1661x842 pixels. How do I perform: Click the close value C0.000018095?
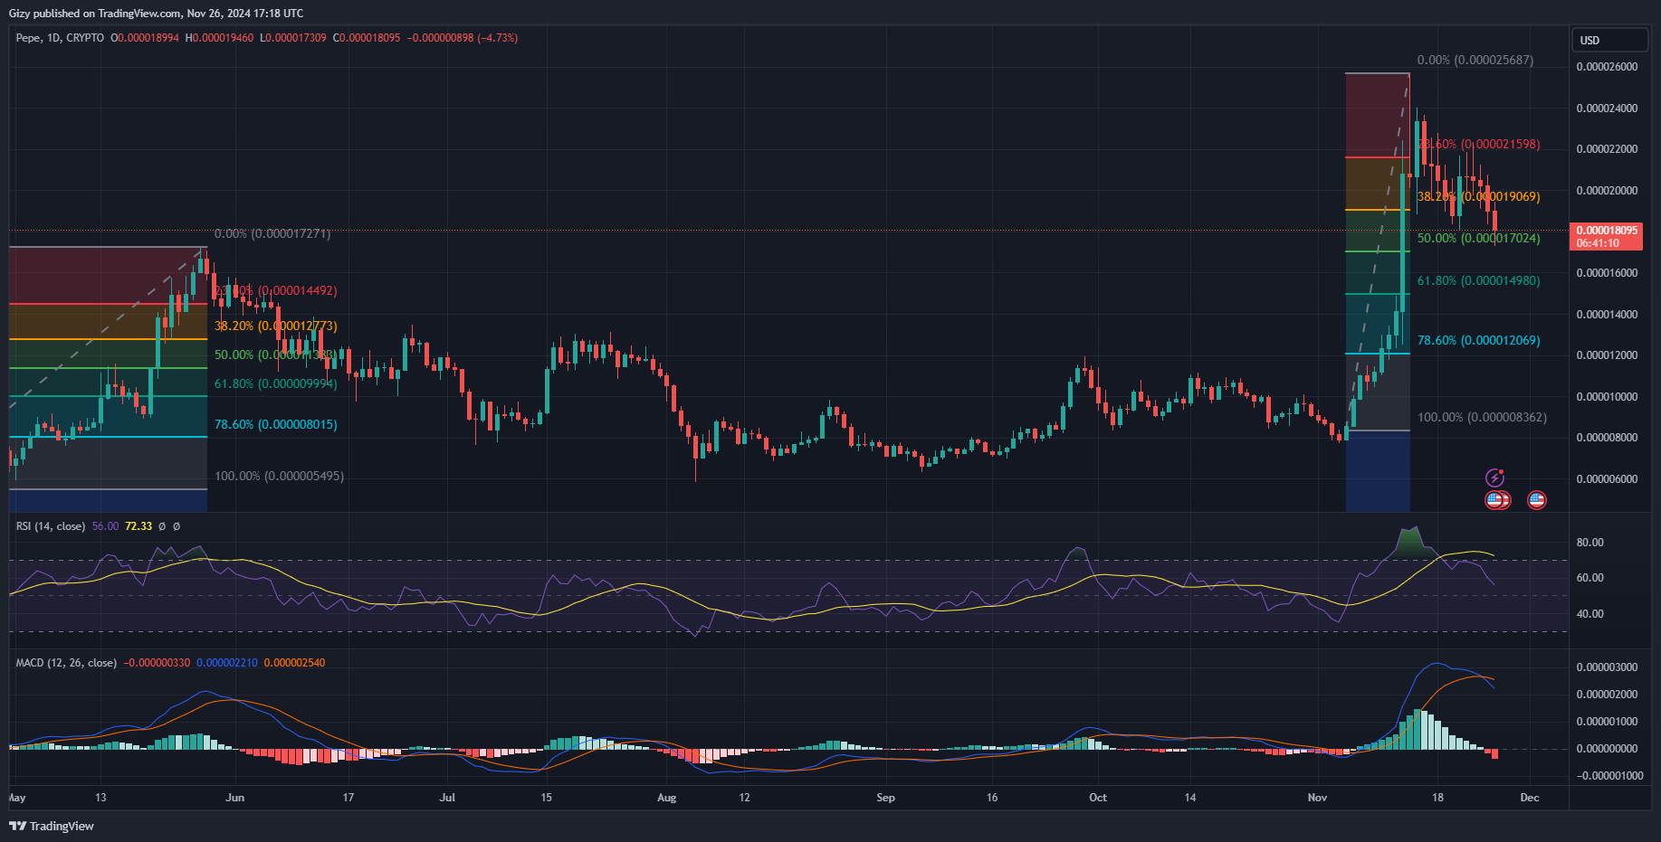click(x=367, y=38)
